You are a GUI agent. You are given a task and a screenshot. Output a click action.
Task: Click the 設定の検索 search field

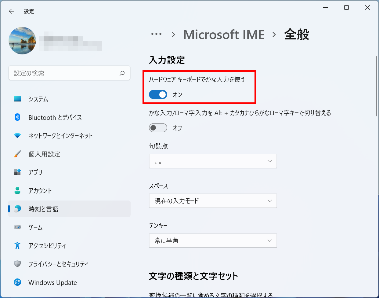point(64,73)
